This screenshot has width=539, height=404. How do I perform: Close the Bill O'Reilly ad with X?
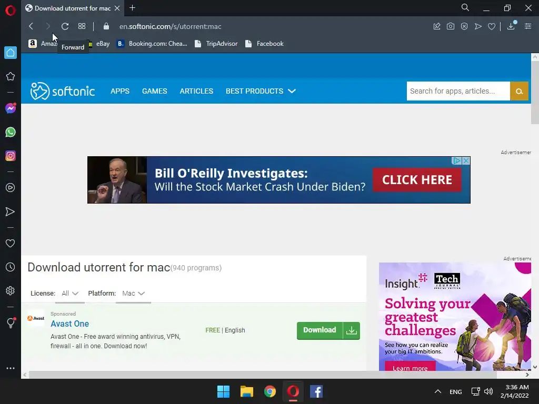[x=466, y=161]
